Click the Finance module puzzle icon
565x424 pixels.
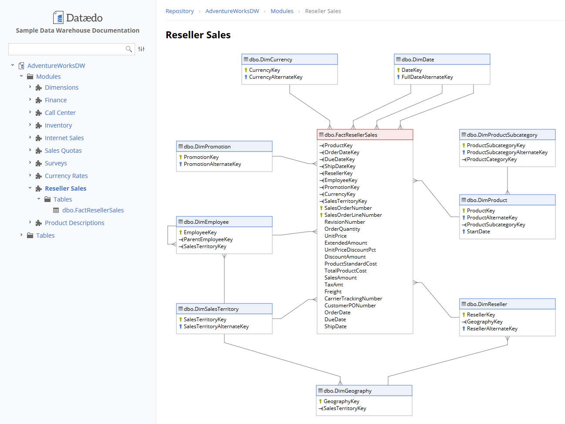pyautogui.click(x=39, y=100)
